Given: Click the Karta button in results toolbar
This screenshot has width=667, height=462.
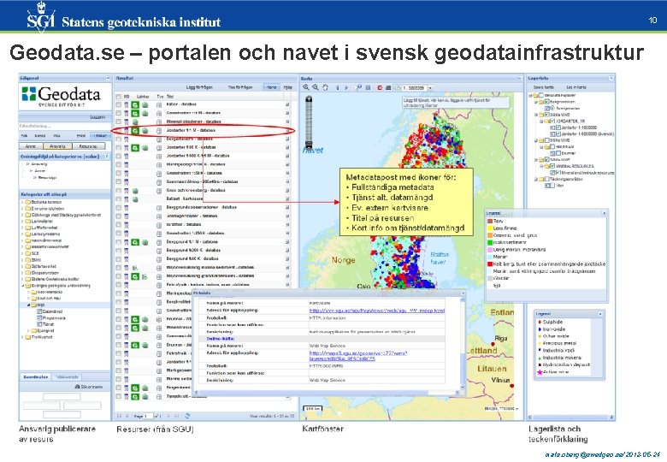Looking at the screenshot, I should pos(272,87).
